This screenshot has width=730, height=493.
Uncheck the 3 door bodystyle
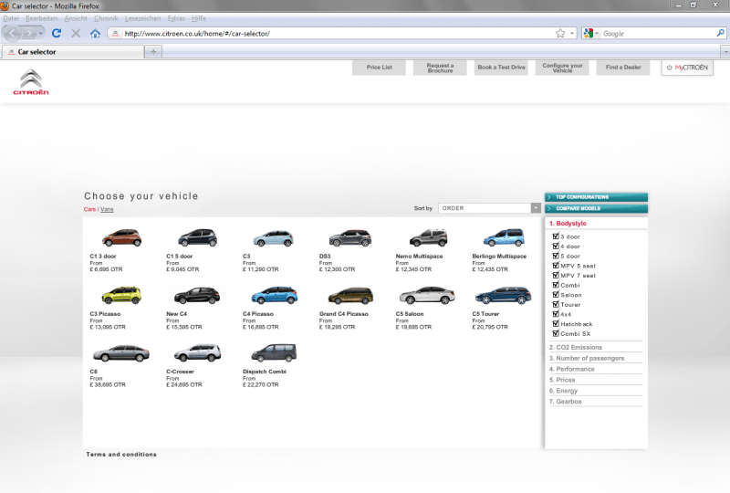[556, 236]
